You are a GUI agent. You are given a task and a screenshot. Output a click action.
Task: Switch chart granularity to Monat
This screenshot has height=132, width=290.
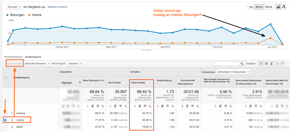tap(269, 6)
